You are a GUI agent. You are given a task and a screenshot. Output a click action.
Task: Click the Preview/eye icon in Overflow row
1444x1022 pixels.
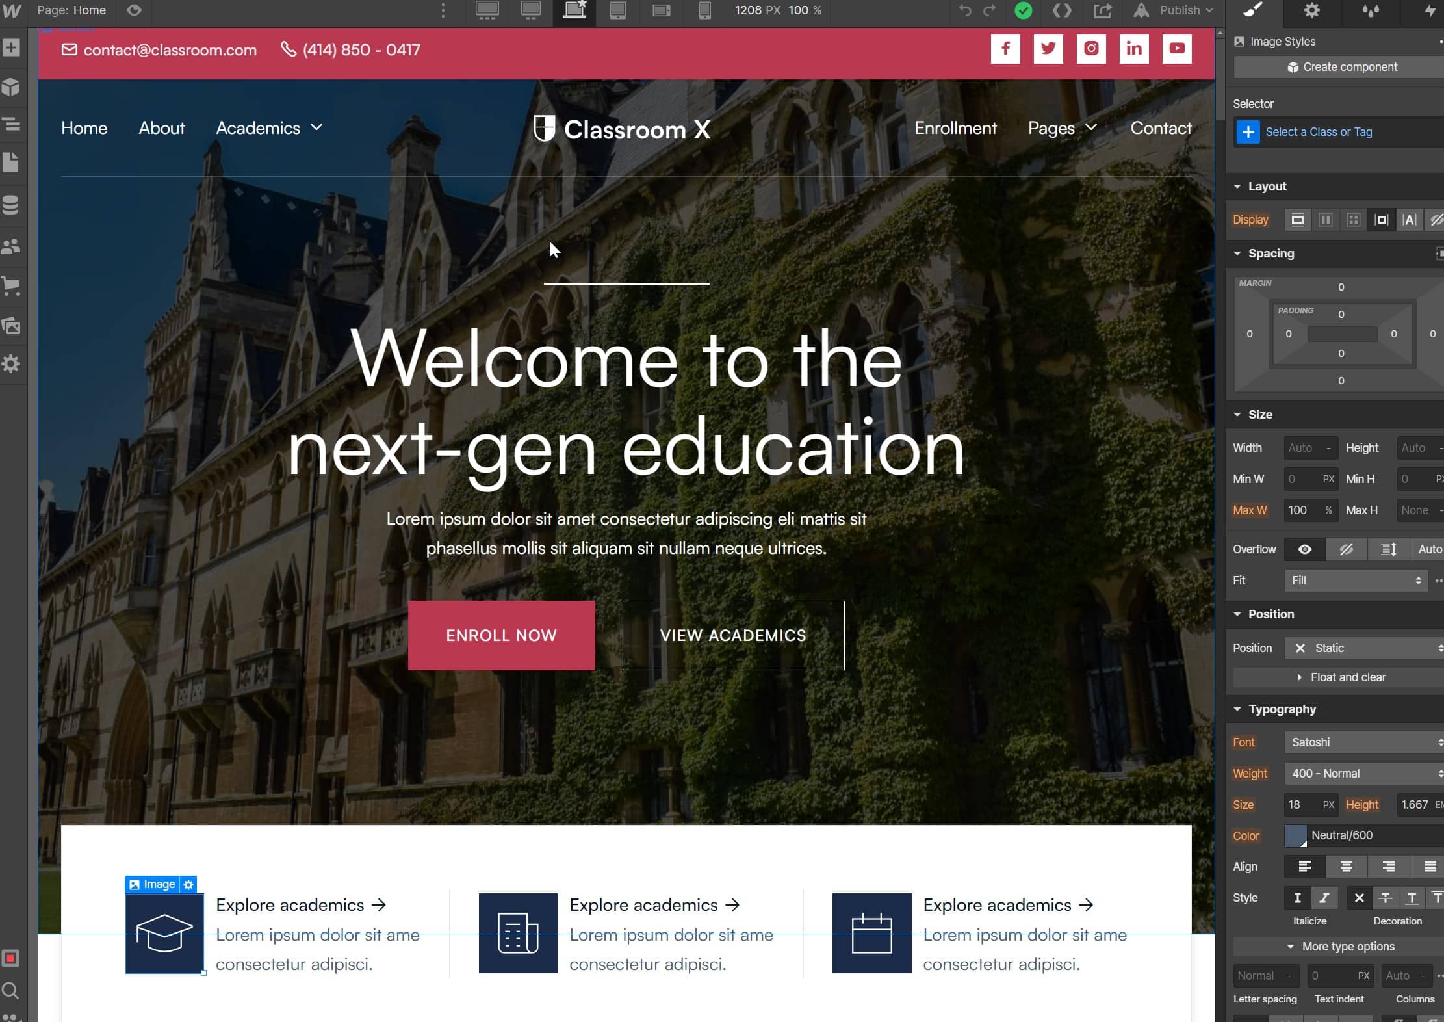pos(1305,549)
